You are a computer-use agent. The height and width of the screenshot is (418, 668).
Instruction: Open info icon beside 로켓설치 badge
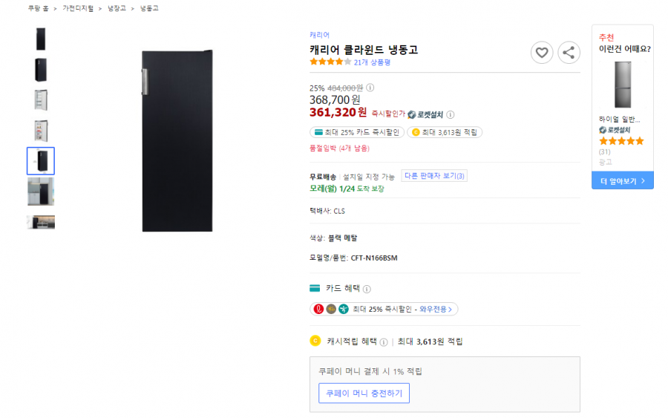click(451, 114)
